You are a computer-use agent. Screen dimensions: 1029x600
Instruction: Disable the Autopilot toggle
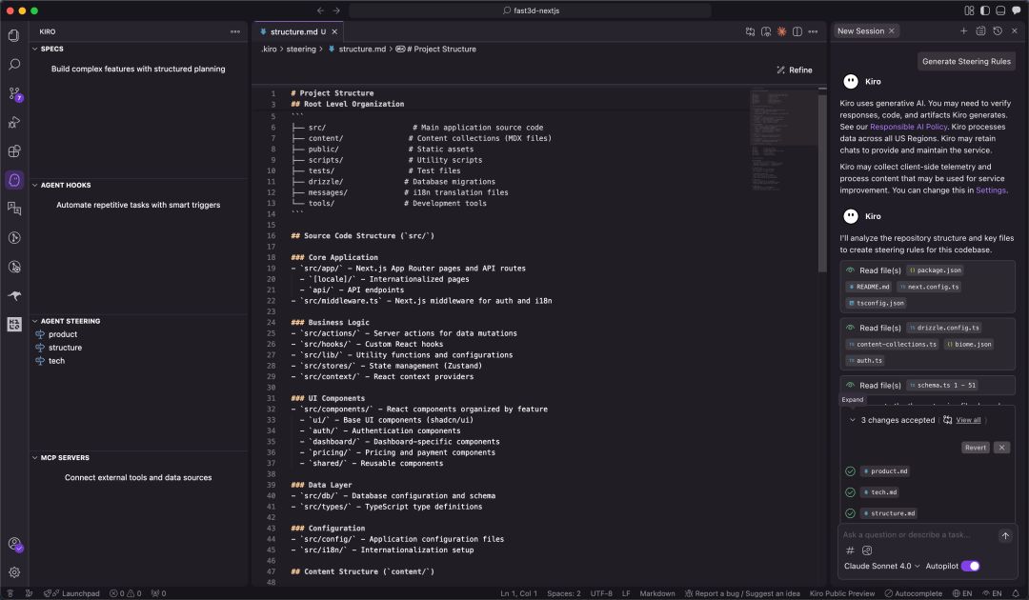[971, 566]
